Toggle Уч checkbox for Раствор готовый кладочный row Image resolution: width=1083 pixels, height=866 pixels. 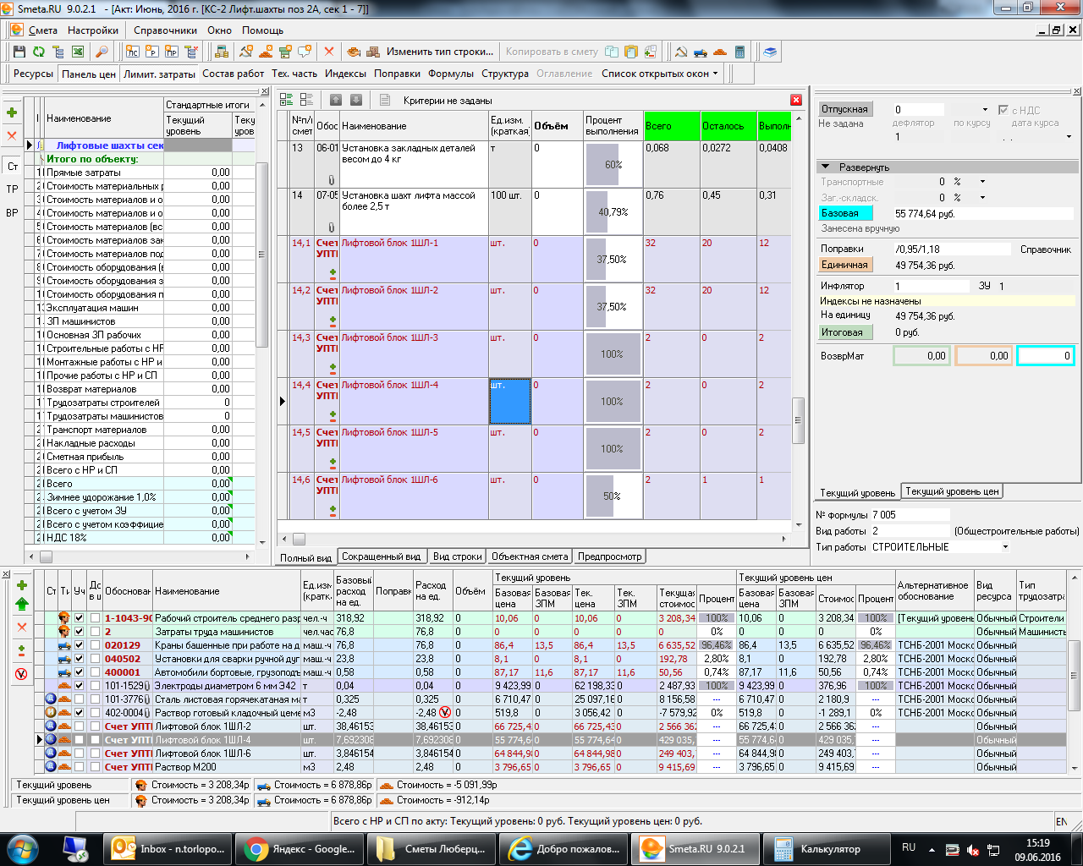[80, 713]
